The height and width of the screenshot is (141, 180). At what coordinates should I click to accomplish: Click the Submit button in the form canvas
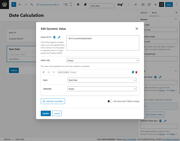[14, 70]
